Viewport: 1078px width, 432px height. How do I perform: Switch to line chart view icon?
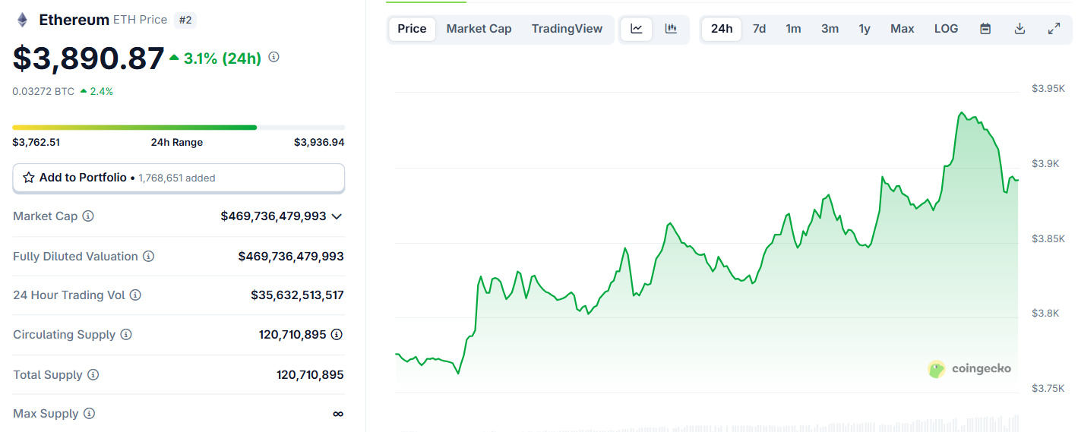tap(637, 29)
